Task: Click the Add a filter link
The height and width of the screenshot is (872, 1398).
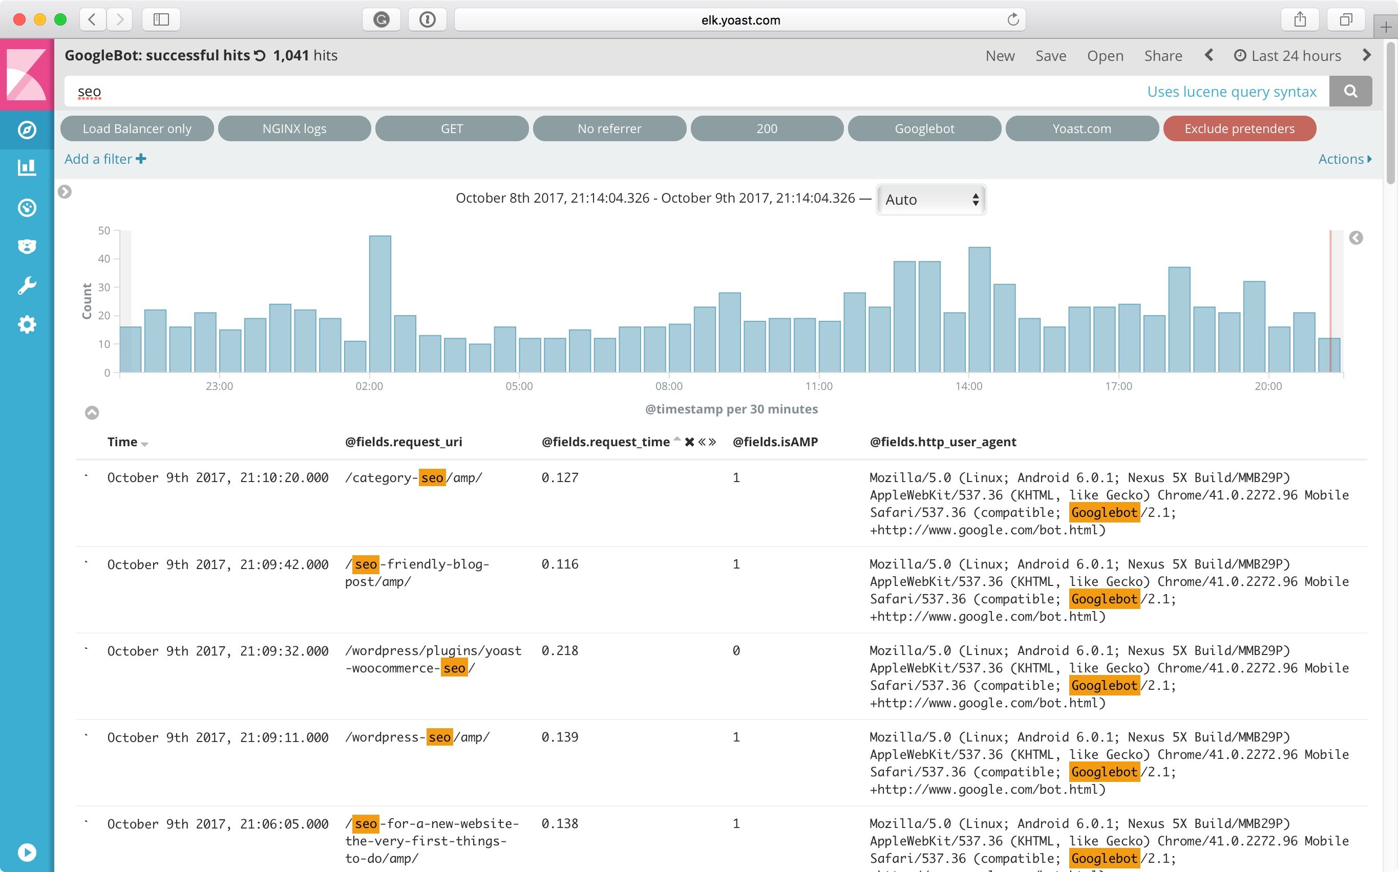Action: coord(105,159)
